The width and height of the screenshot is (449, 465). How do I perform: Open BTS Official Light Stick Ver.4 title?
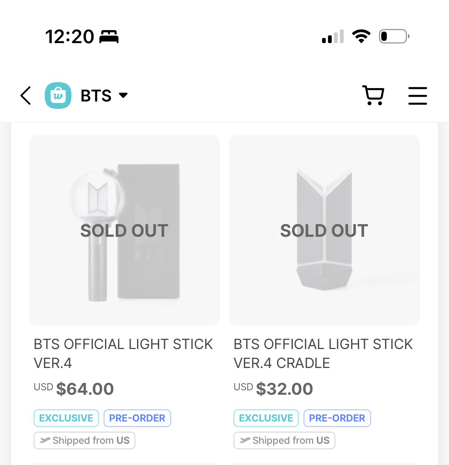(123, 353)
